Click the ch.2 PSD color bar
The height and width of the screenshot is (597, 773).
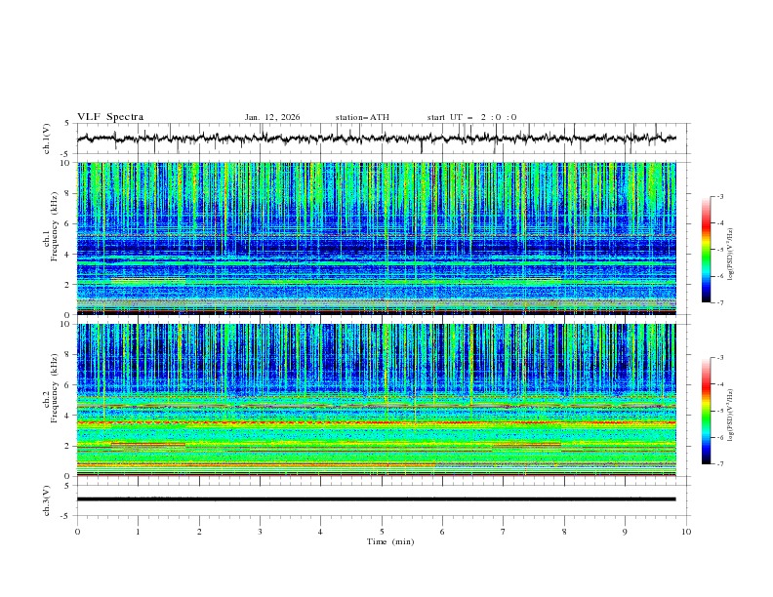tap(706, 411)
